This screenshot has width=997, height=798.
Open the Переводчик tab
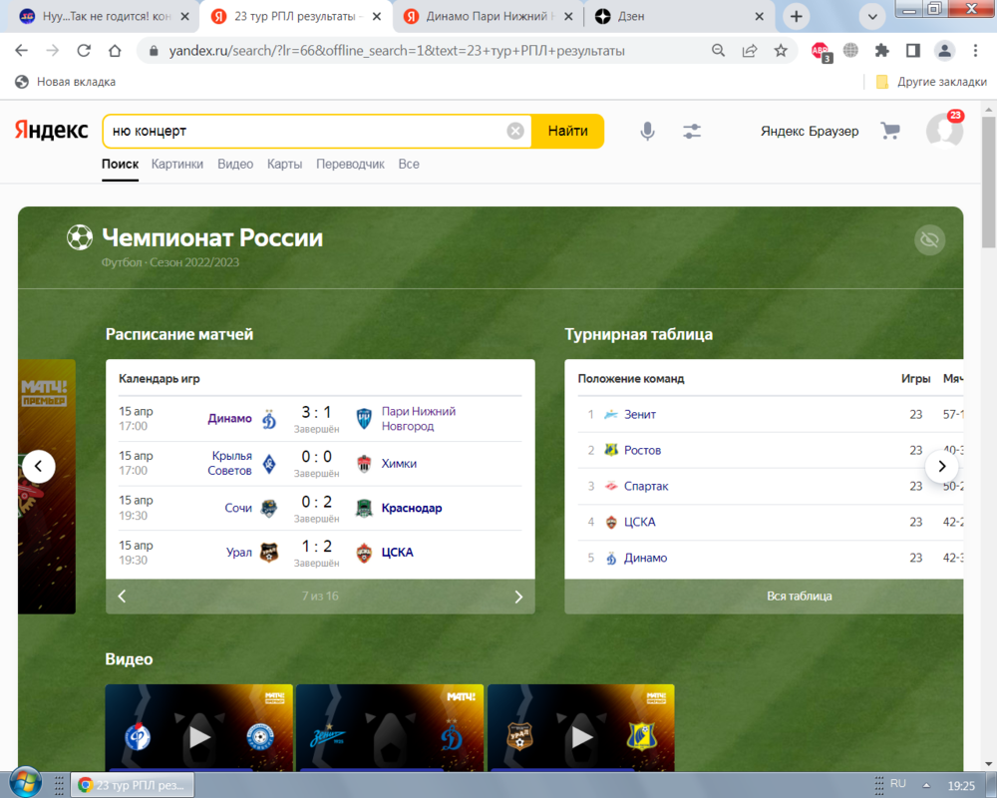click(350, 165)
